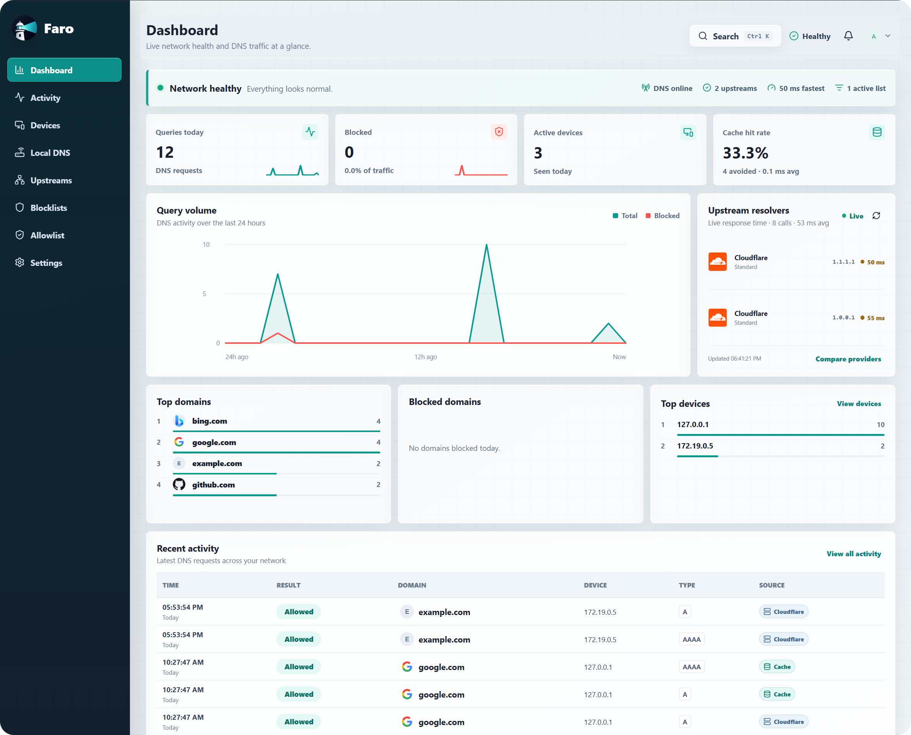911x735 pixels.
Task: Click the 1.1.1.1 resolver address
Action: pyautogui.click(x=843, y=262)
